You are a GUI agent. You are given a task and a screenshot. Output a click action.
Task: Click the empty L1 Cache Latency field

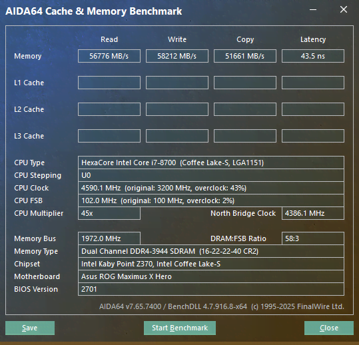click(x=313, y=83)
